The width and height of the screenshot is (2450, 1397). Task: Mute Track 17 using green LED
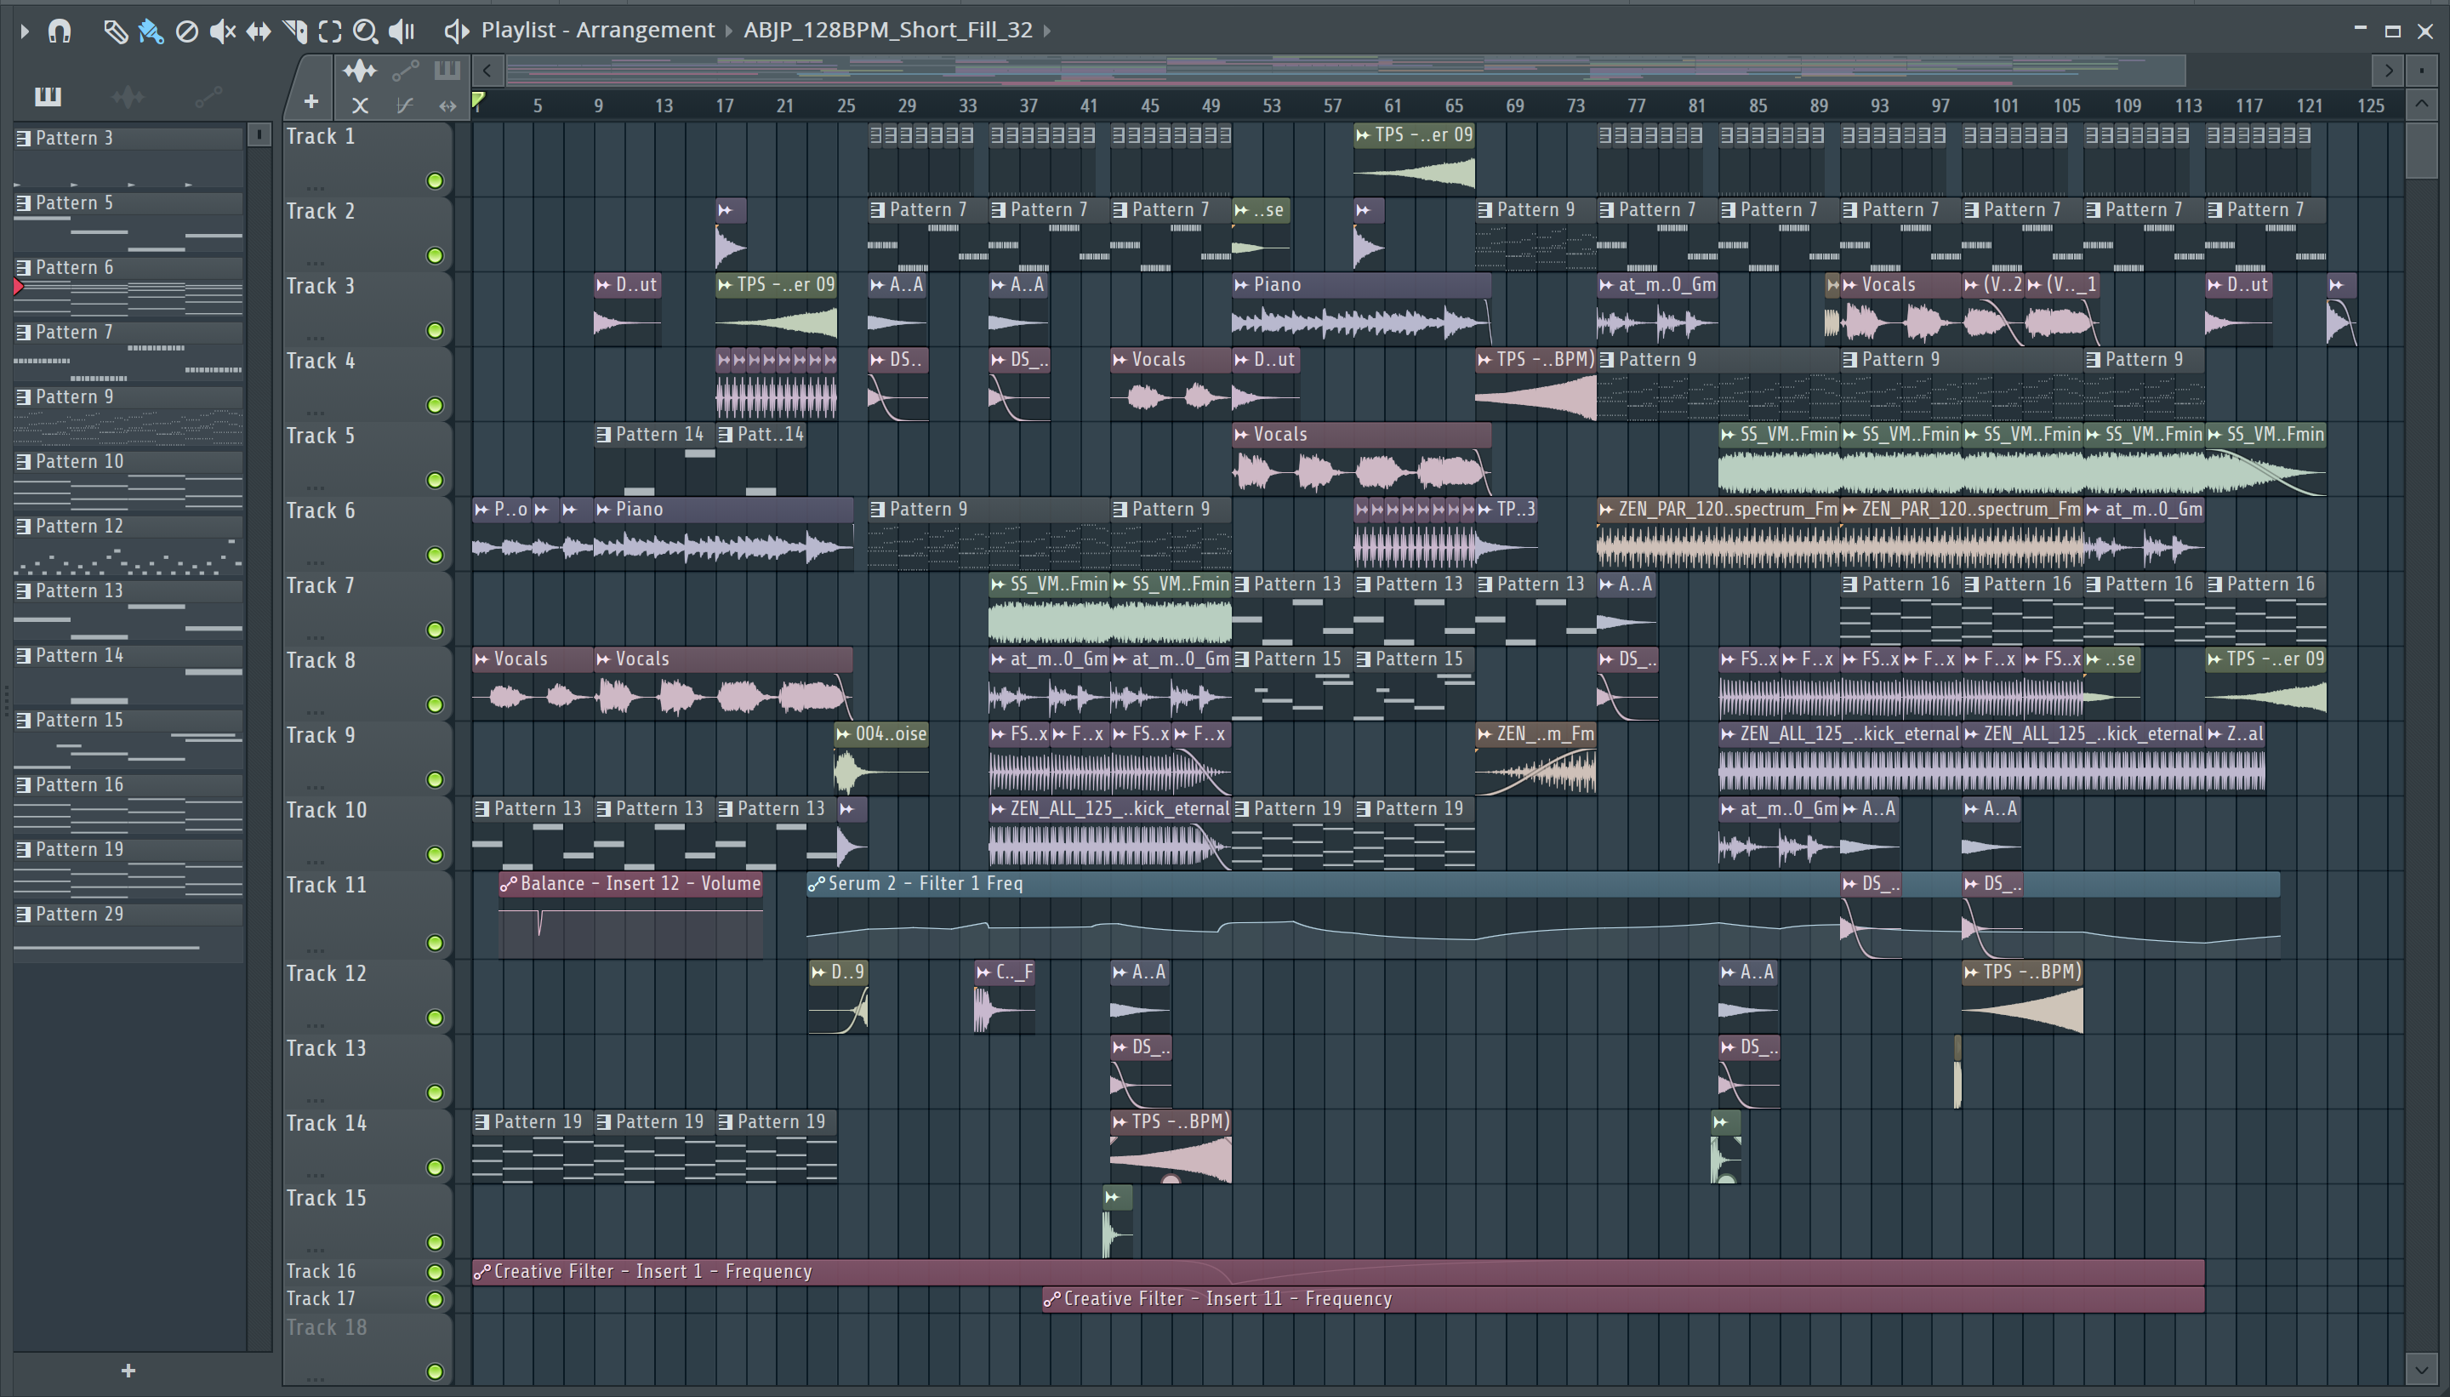coord(435,1299)
